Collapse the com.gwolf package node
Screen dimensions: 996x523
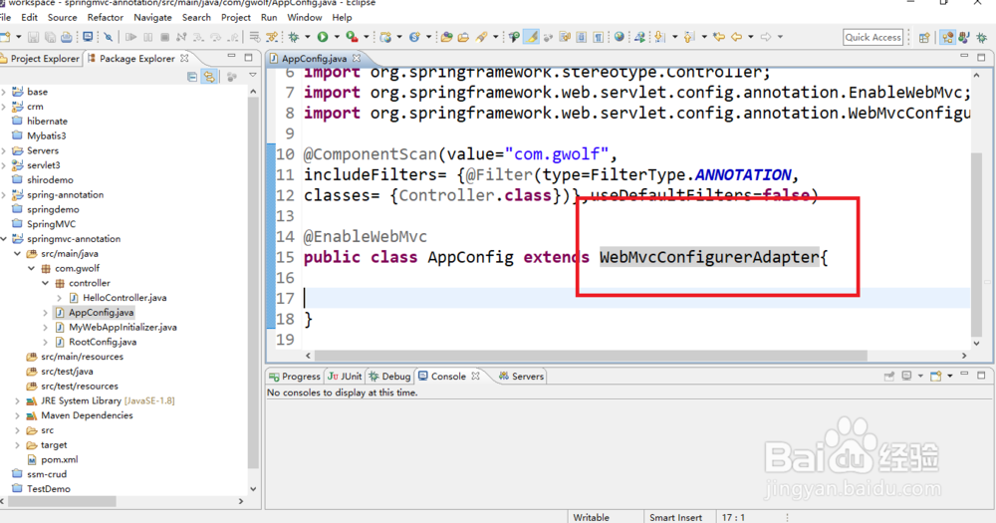pyautogui.click(x=31, y=268)
